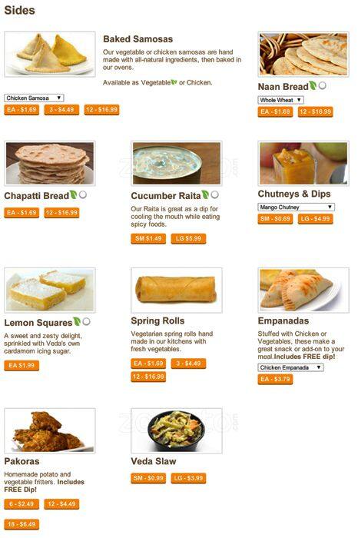Open the Chicken Empanada dropdown
The image size is (358, 538).
(x=291, y=367)
